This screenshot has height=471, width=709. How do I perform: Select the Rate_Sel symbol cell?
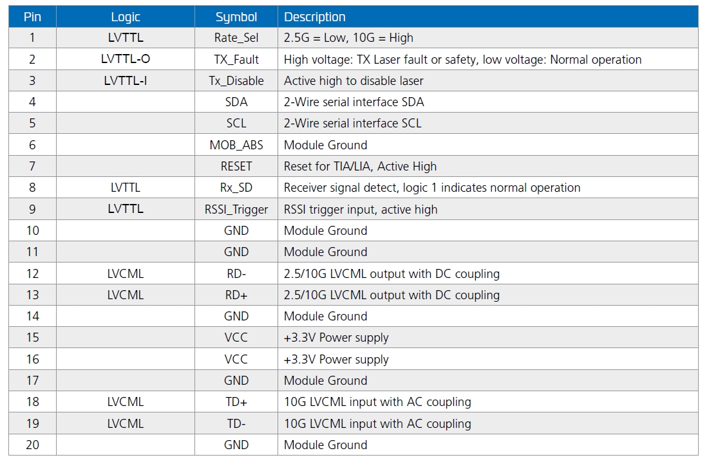coord(236,38)
